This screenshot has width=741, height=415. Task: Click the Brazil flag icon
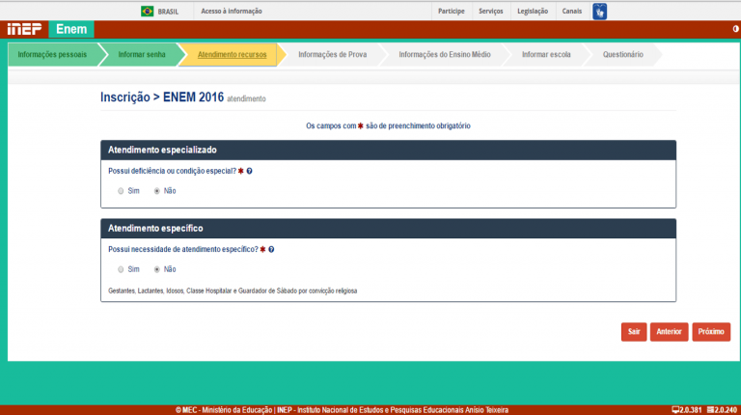(148, 11)
